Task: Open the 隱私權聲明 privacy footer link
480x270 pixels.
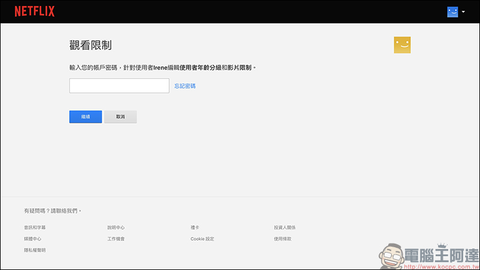Action: click(35, 250)
